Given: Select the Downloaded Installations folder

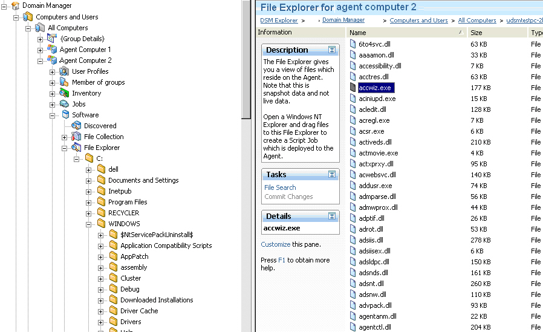Looking at the screenshot, I should 157,300.
